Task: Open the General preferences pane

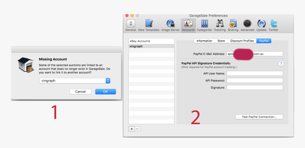Action: coord(131,25)
